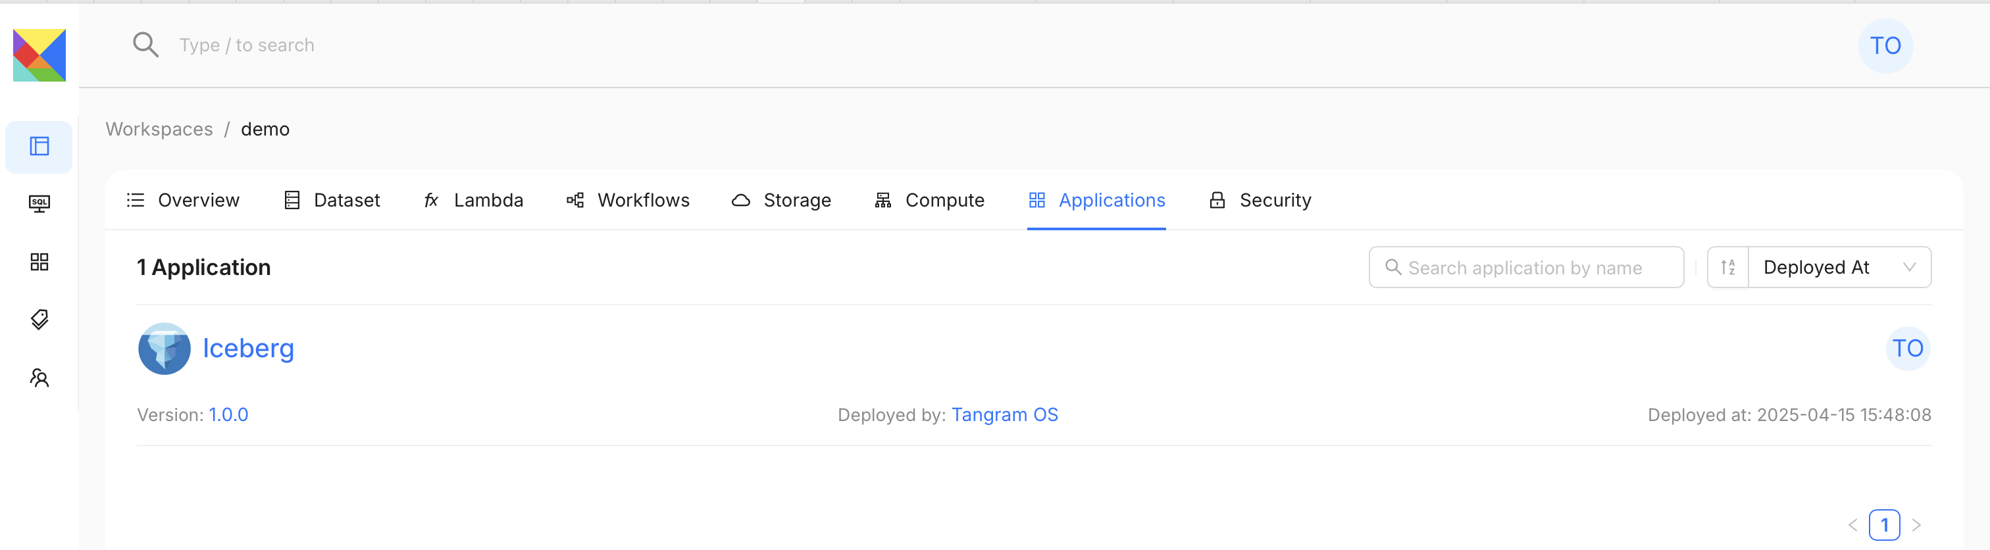Image resolution: width=1990 pixels, height=550 pixels.
Task: Toggle the sort order A-Z icon
Action: [1728, 267]
